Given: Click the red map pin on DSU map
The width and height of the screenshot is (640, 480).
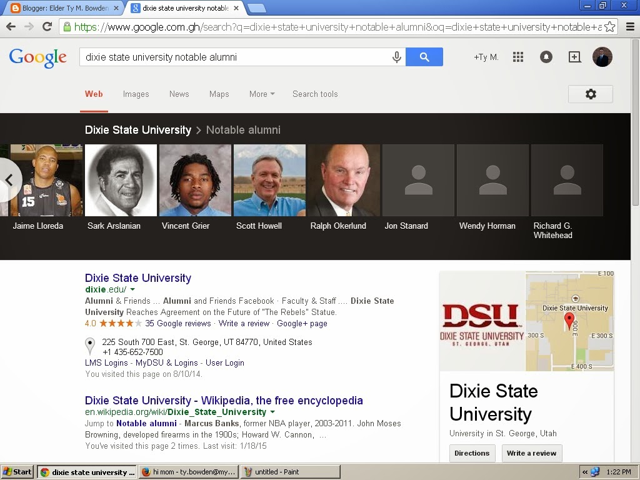Looking at the screenshot, I should 569,321.
